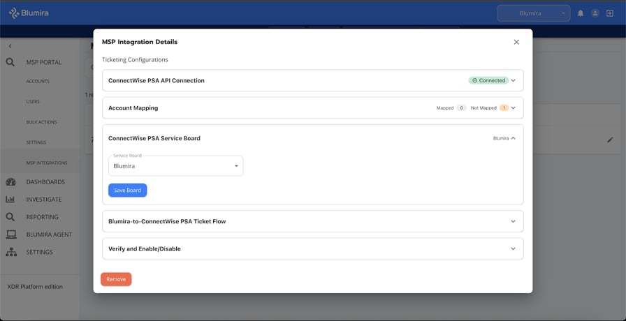Expand Blumira-to-ConnectWise PSA Ticket Flow
Screen dimensions: 626x321
click(x=513, y=221)
